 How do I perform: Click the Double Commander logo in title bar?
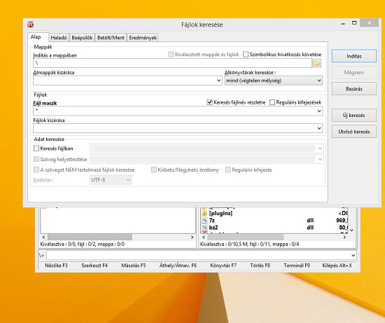point(30,25)
